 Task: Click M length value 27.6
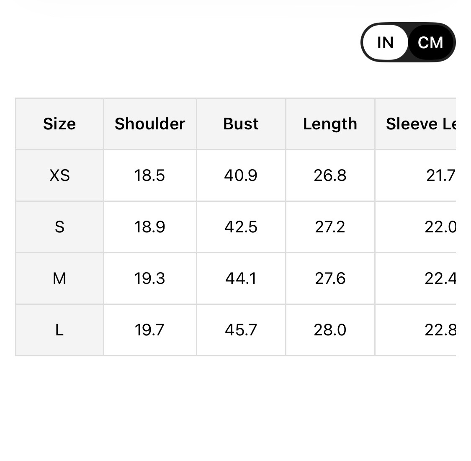[x=330, y=278]
